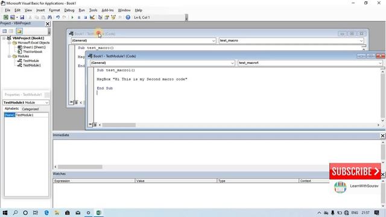This screenshot has height=217, width=386.
Task: Switch to Alphabetic properties tab
Action: (11, 108)
